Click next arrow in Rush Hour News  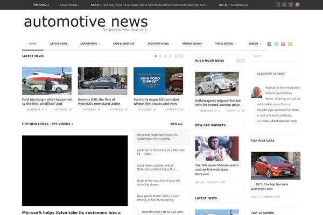click(x=242, y=61)
